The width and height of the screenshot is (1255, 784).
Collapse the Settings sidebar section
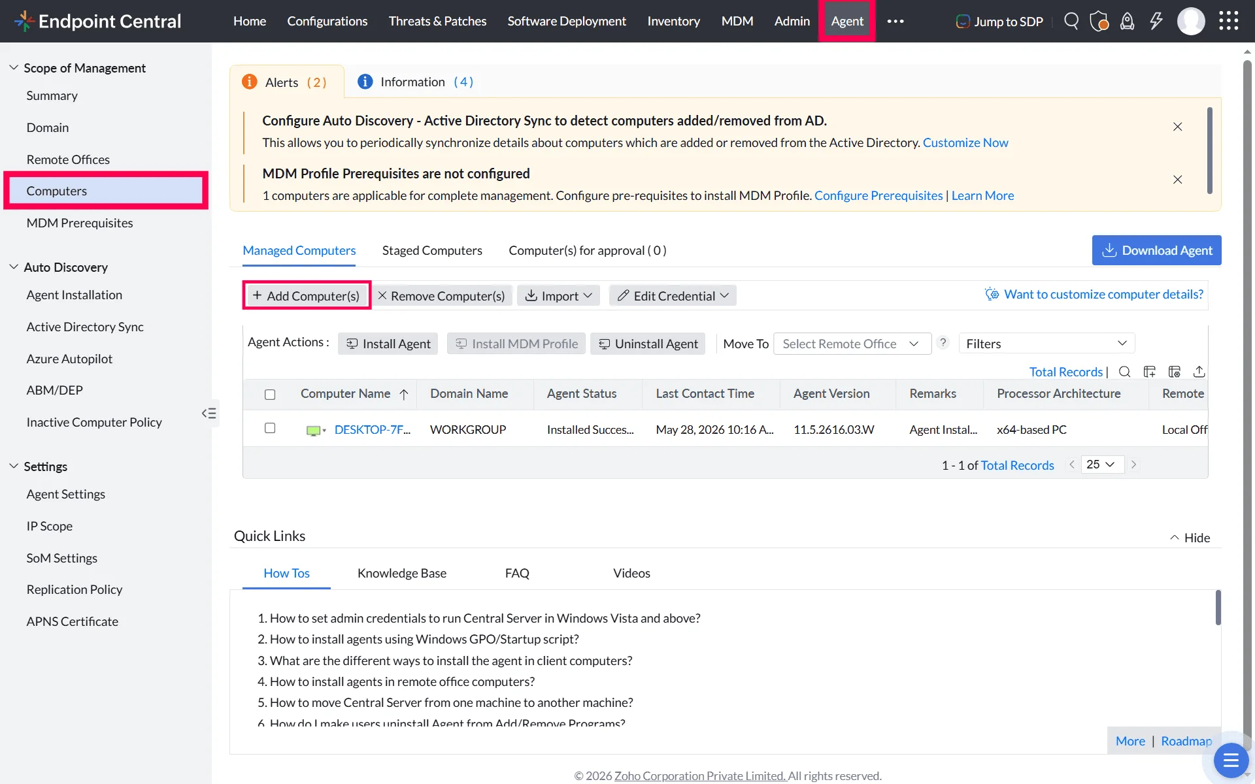pos(14,466)
